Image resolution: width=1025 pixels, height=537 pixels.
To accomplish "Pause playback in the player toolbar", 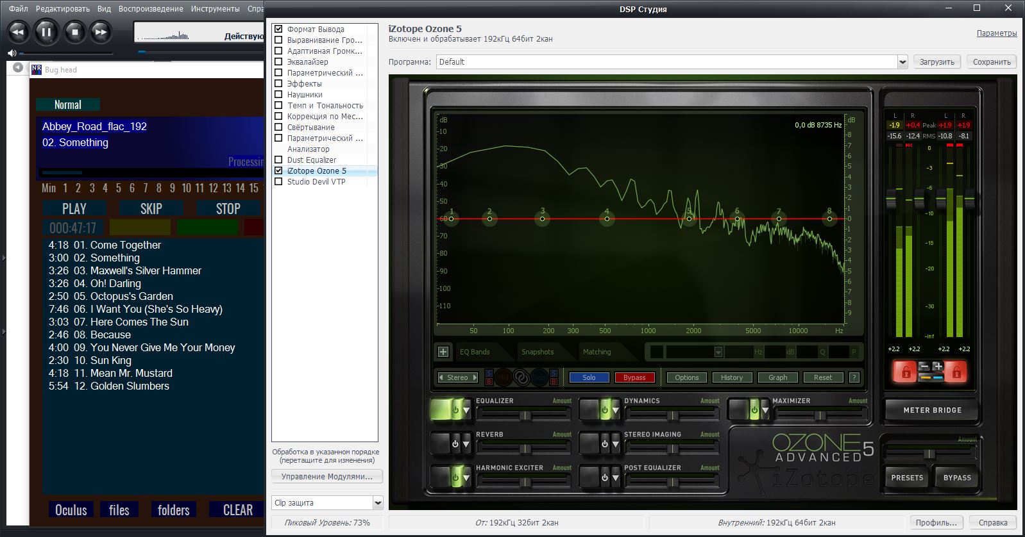I will click(x=46, y=32).
